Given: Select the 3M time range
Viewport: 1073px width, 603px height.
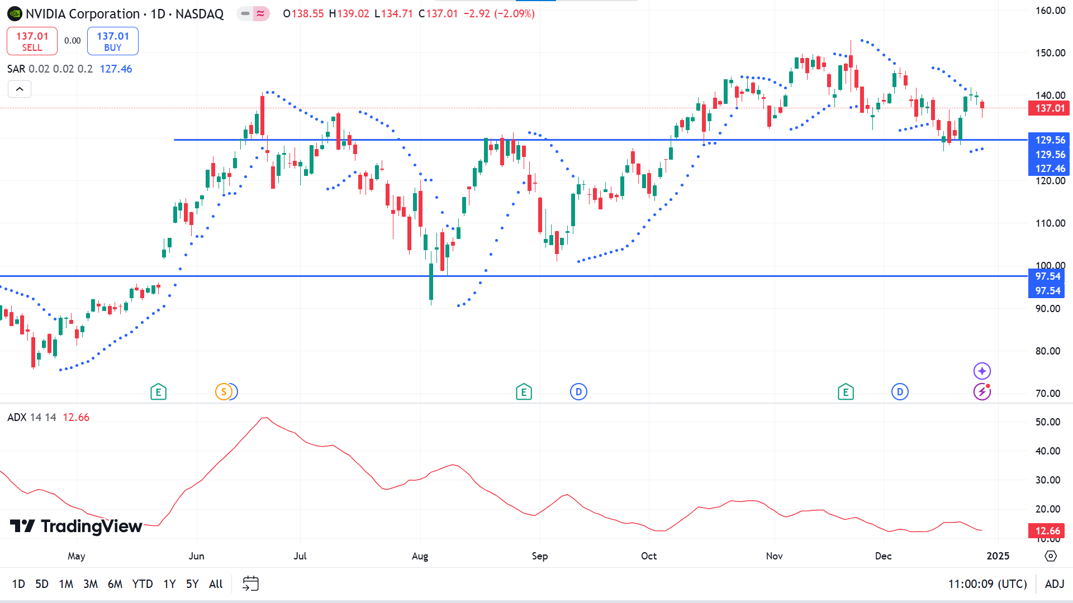Looking at the screenshot, I should click(91, 584).
